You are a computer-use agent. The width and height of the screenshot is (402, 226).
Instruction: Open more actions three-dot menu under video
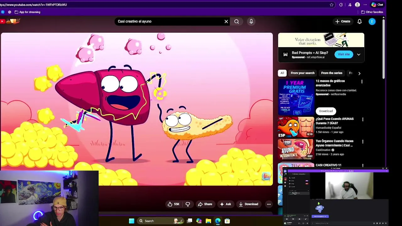point(269,204)
